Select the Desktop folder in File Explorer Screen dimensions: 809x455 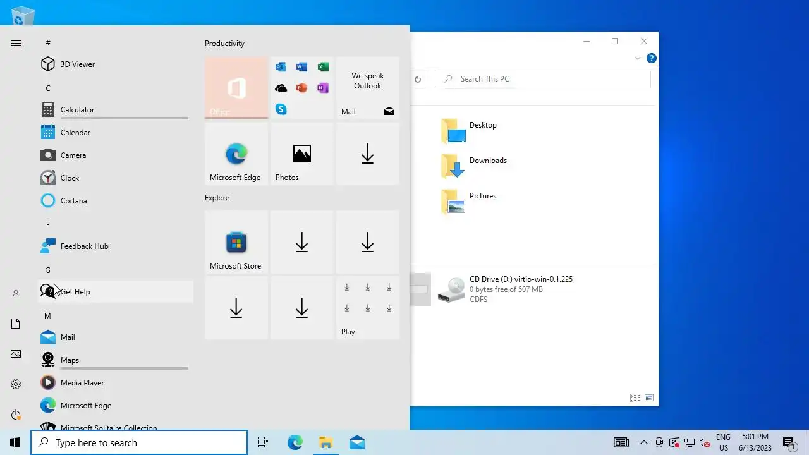click(470, 130)
